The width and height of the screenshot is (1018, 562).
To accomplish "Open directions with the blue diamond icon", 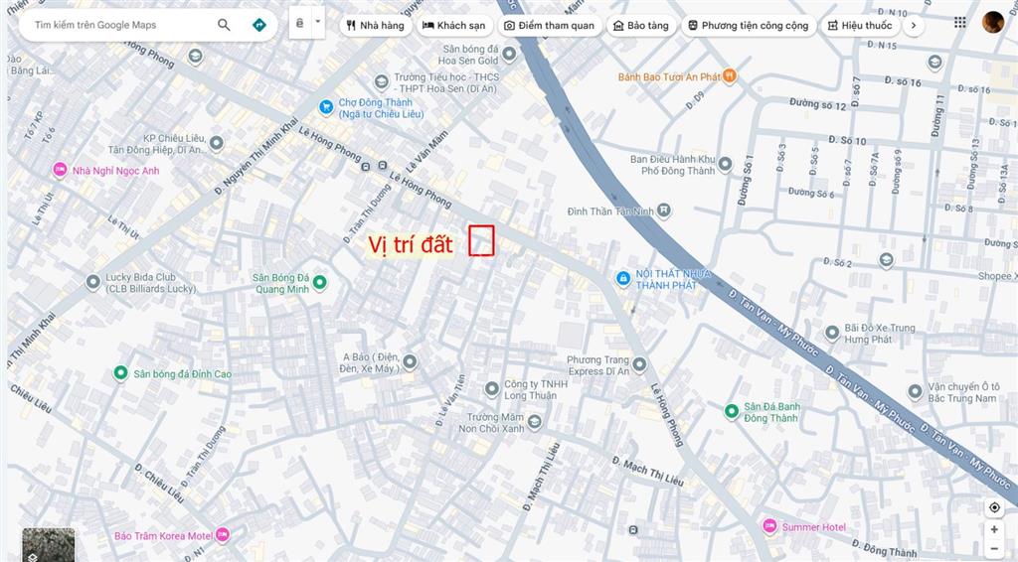I will [259, 25].
